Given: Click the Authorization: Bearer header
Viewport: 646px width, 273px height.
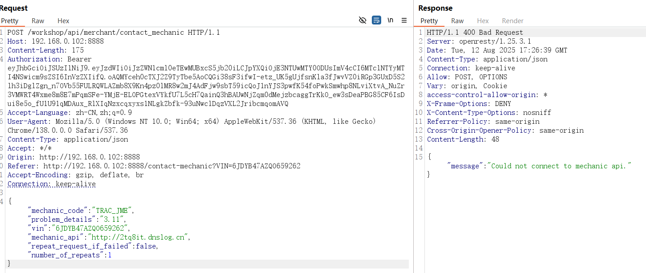Looking at the screenshot, I should click(x=49, y=59).
